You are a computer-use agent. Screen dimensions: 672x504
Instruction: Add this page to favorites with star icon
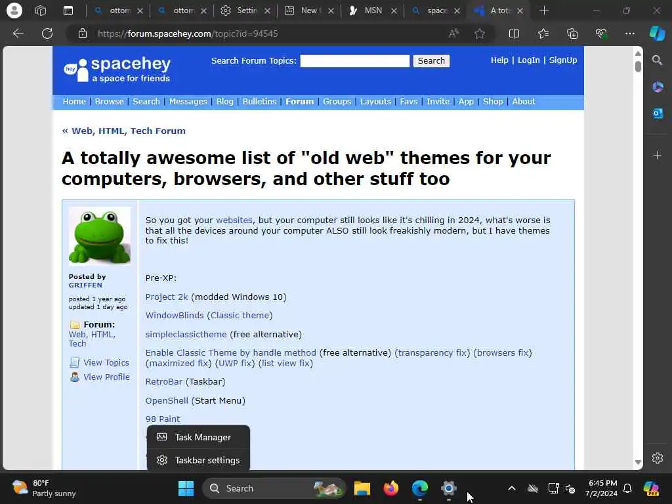[480, 33]
